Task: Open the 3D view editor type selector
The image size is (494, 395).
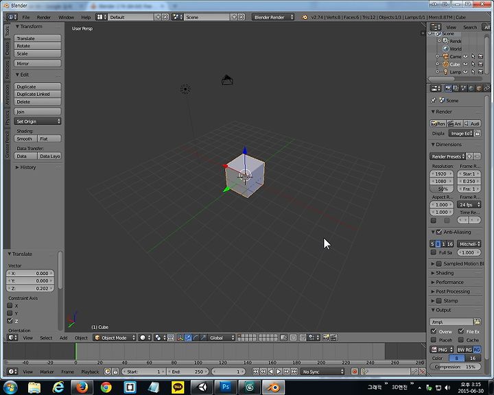Action: [12, 337]
